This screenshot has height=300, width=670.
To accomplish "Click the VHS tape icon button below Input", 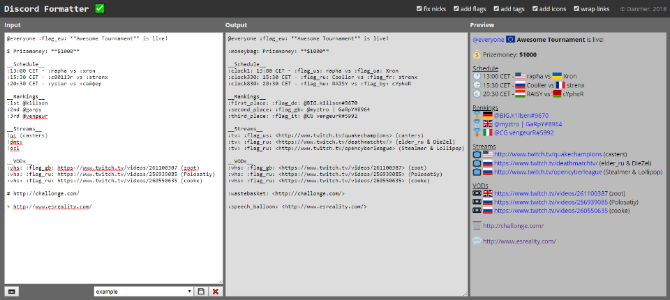I will coord(12,291).
